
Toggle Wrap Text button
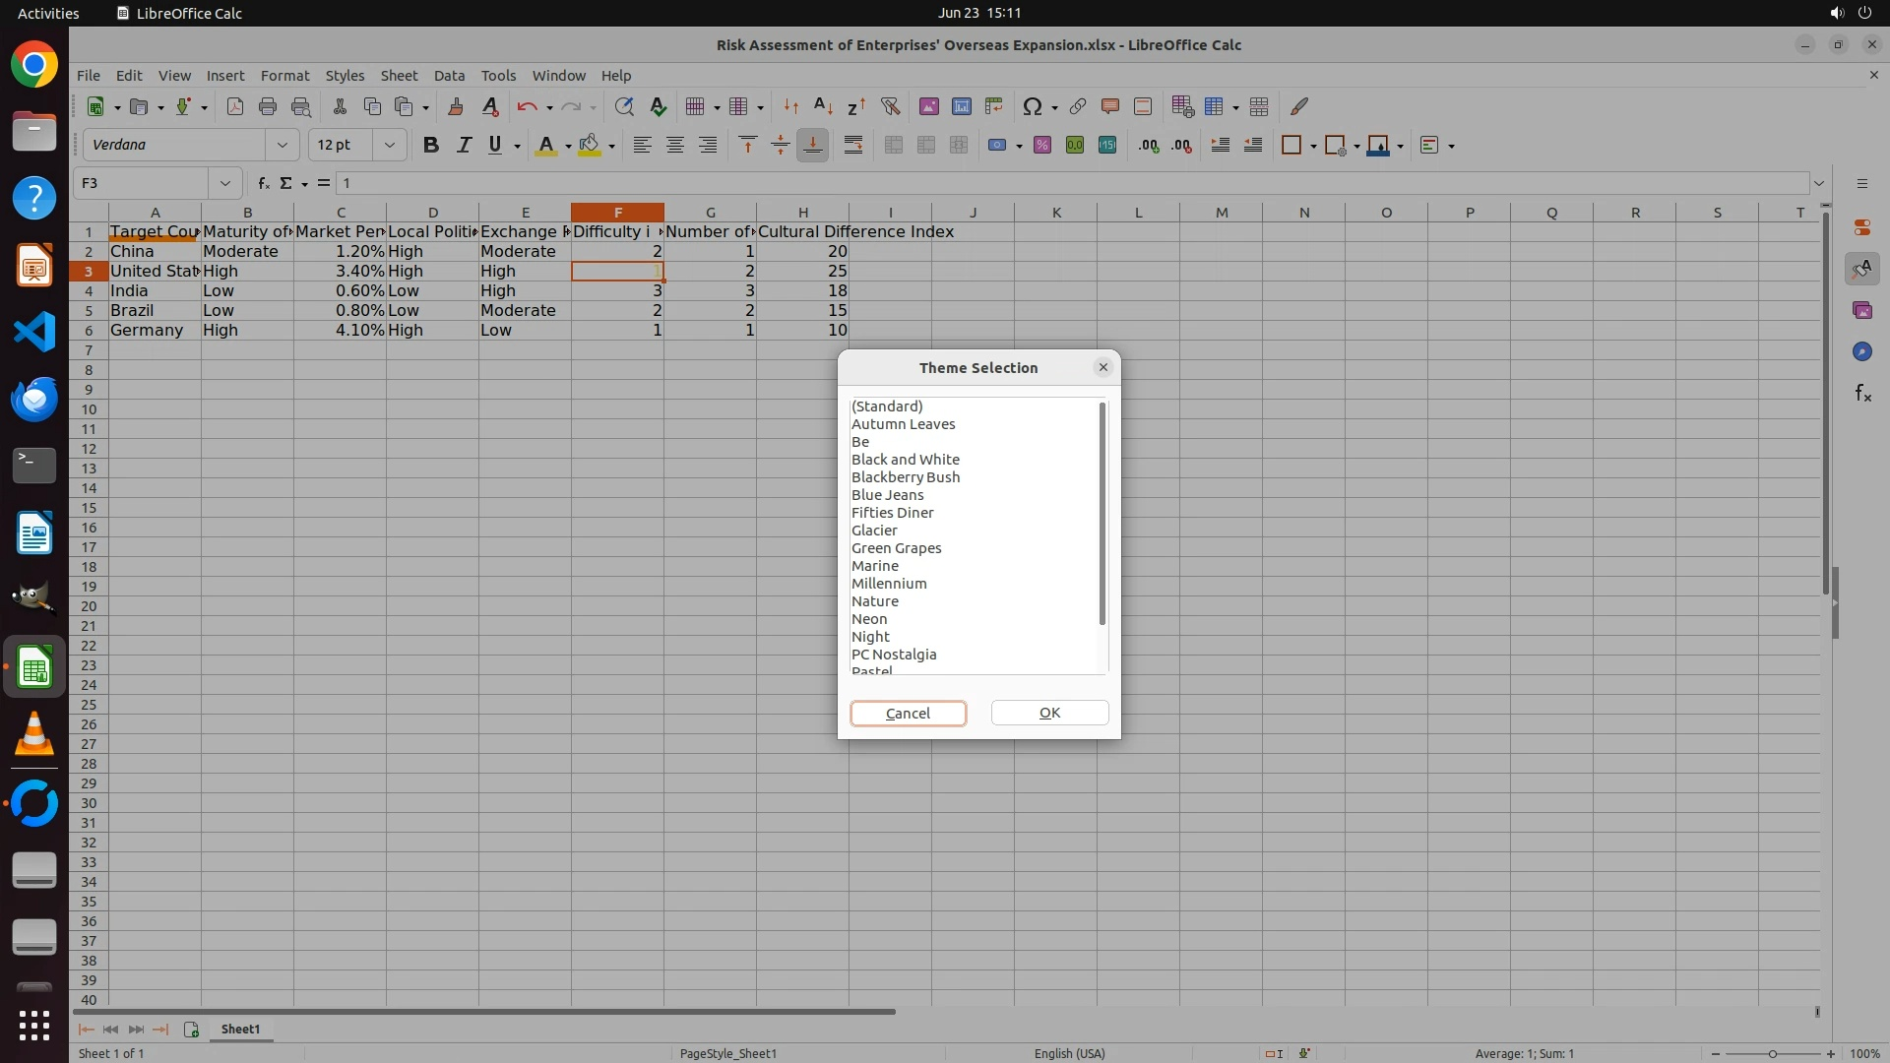853,146
